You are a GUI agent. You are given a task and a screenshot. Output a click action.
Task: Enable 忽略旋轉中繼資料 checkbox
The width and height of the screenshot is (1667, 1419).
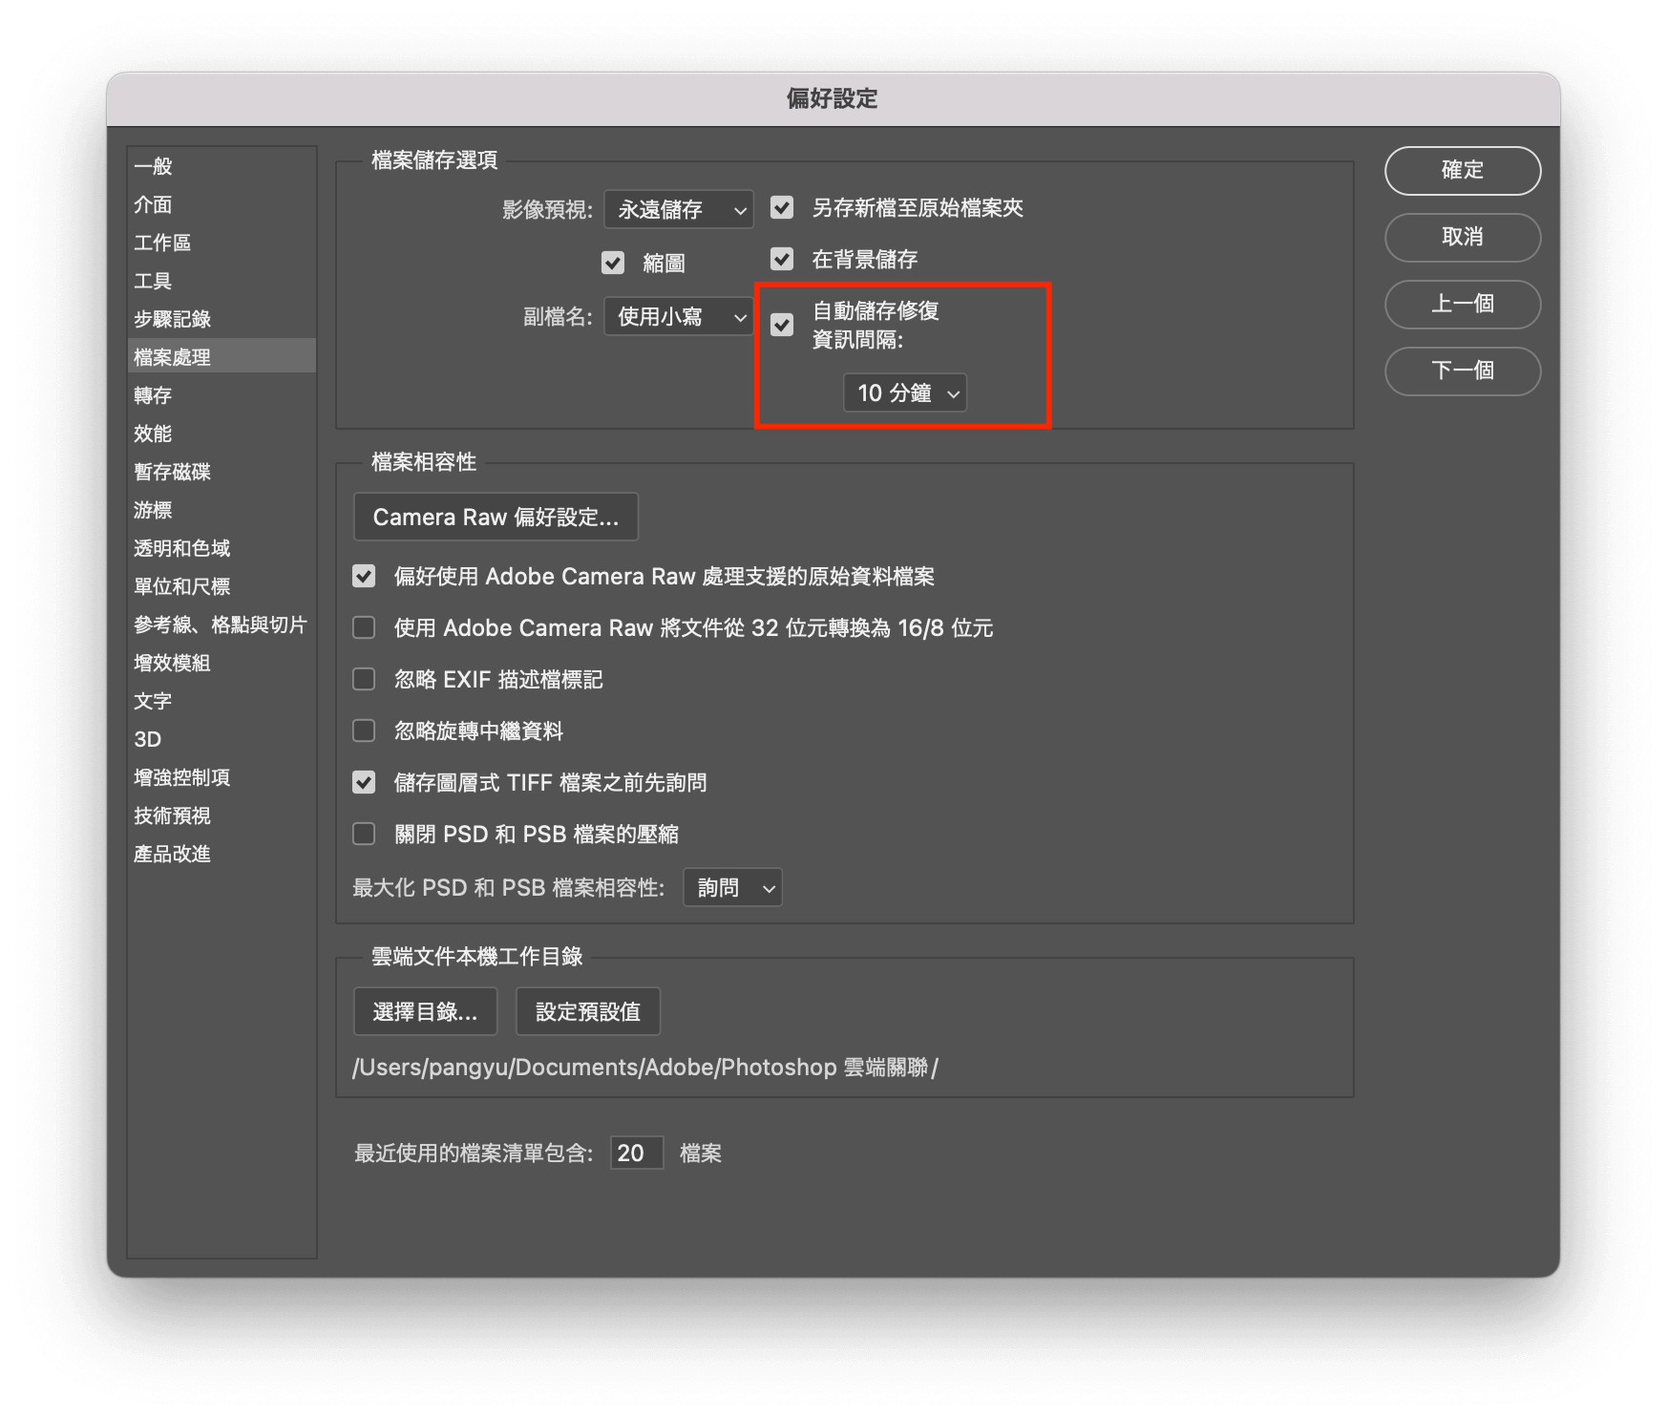[x=364, y=731]
